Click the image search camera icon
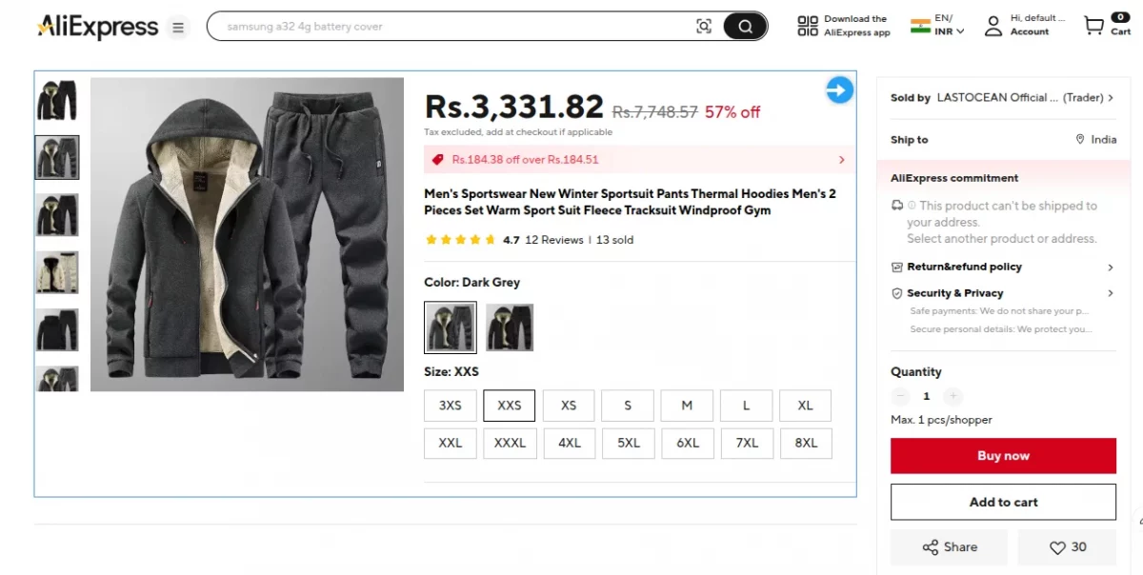1143x575 pixels. point(704,27)
